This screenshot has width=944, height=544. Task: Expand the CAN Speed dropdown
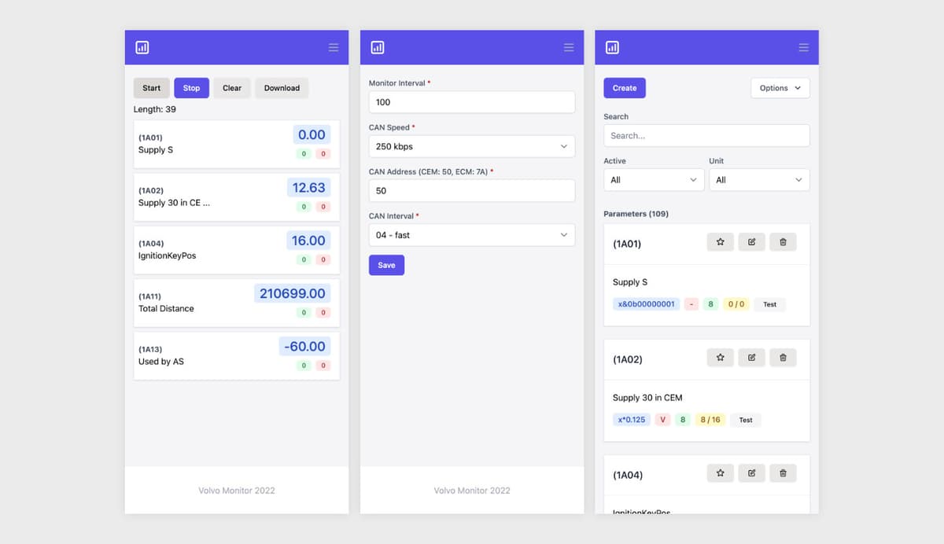pyautogui.click(x=471, y=146)
